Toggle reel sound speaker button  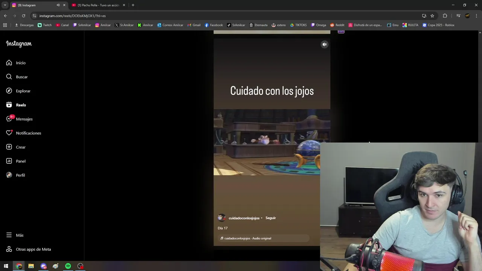(x=324, y=44)
